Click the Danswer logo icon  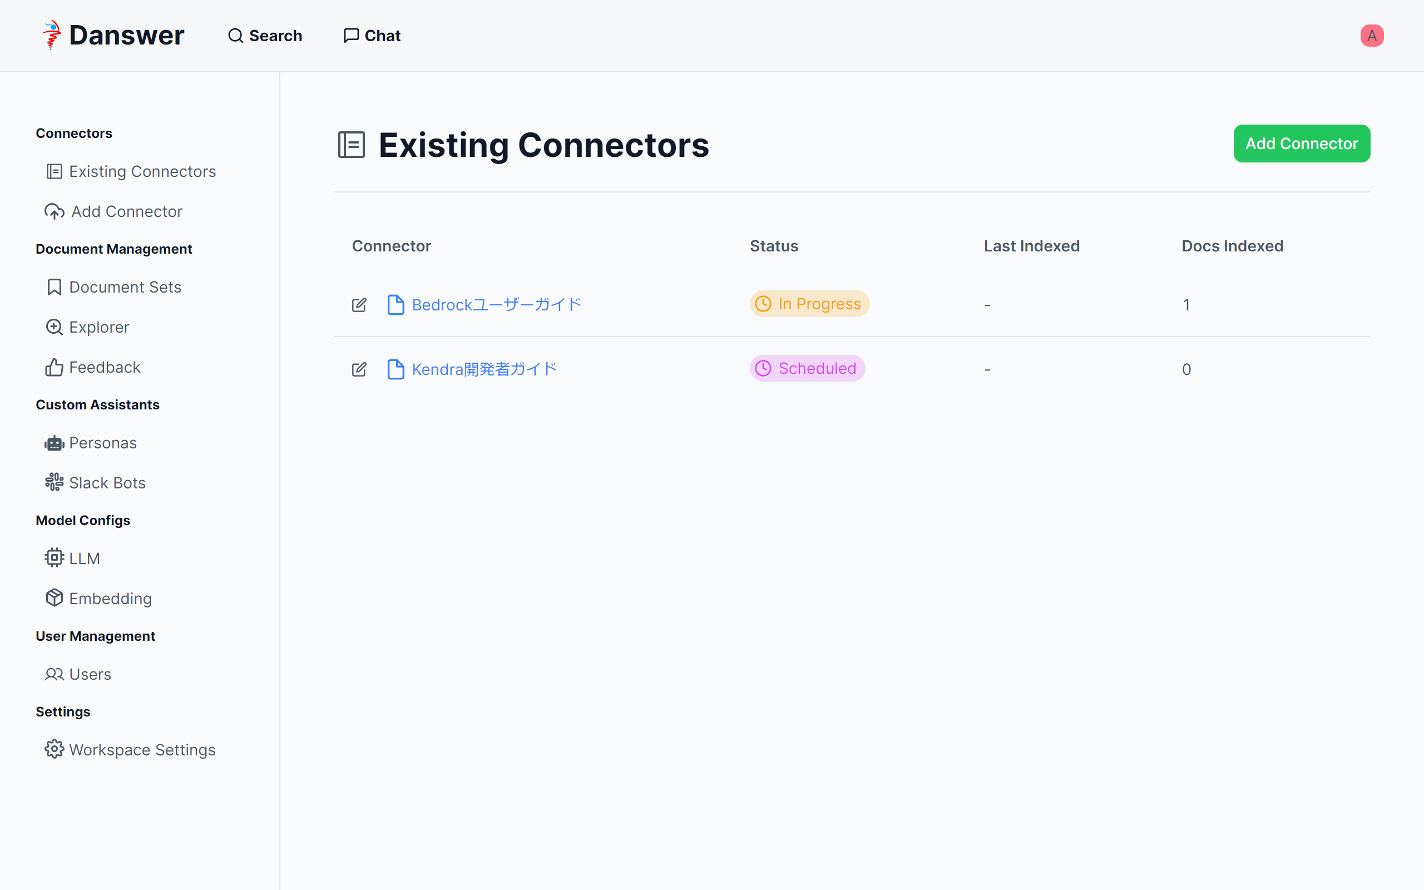[52, 35]
